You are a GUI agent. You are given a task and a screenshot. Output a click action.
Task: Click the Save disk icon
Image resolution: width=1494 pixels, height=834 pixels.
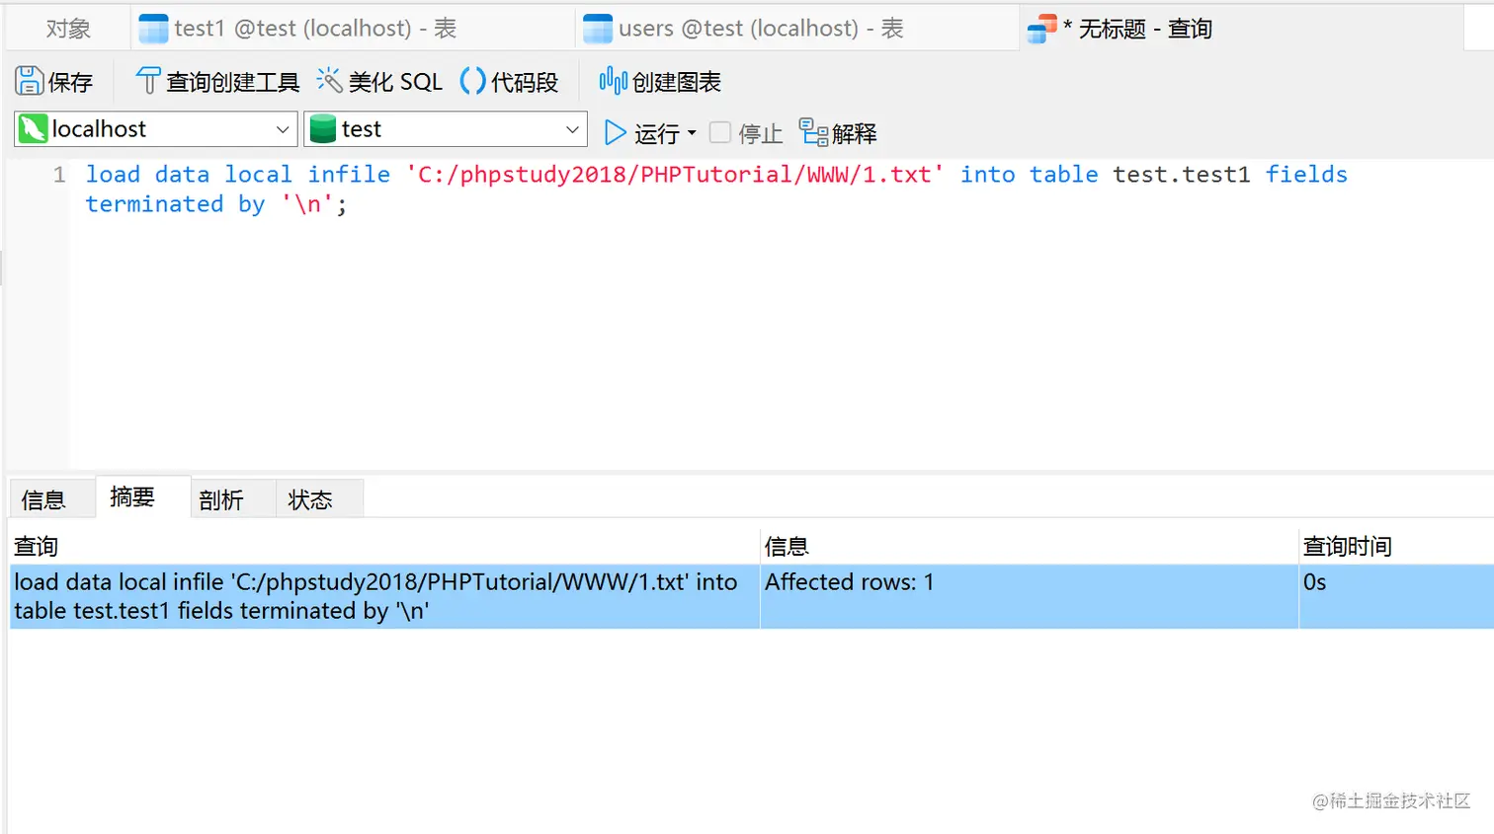(30, 81)
